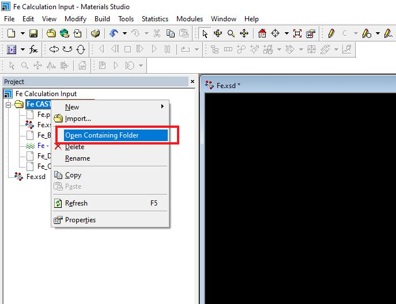Image resolution: width=396 pixels, height=304 pixels.
Task: Click the print icon in toolbar
Action: tap(96, 34)
